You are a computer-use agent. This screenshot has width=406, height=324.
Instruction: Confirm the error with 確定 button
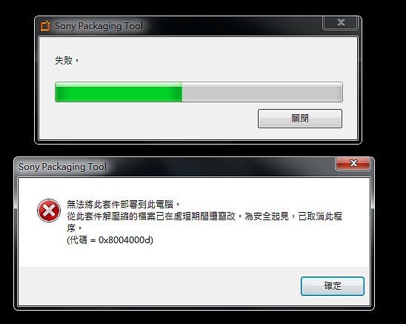333,286
